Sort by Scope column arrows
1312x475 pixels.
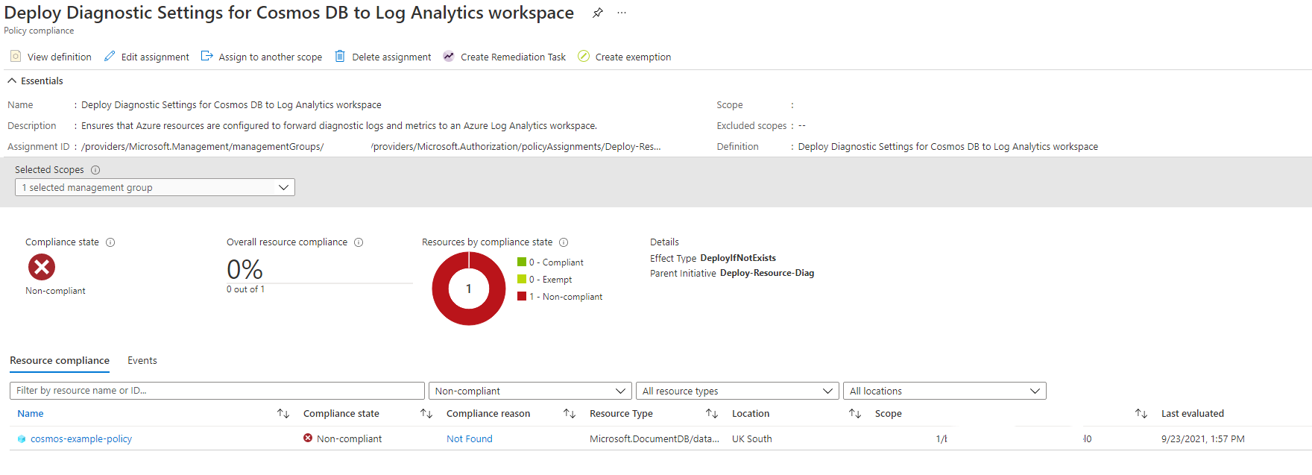1141,414
